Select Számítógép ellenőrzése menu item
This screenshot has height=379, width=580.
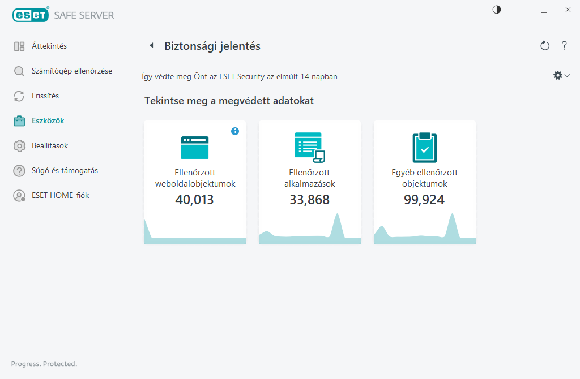(72, 71)
